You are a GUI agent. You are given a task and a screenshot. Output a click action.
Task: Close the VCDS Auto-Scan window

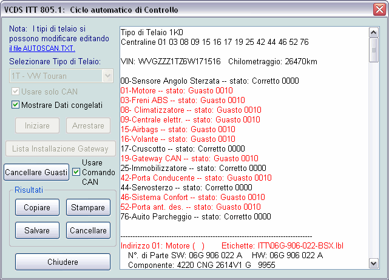point(379,10)
